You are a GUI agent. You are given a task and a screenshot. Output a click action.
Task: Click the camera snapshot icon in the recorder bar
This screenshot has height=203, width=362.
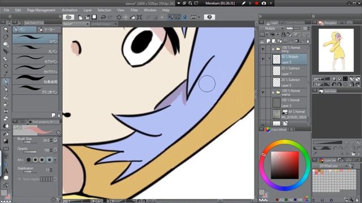(x=264, y=3)
